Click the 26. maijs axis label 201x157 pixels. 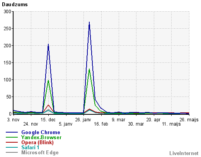click(189, 120)
